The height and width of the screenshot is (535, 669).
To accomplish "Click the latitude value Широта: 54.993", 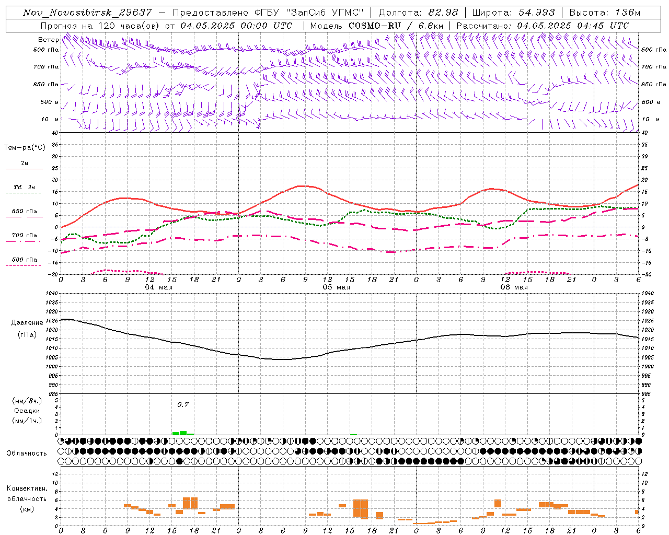I will point(513,13).
